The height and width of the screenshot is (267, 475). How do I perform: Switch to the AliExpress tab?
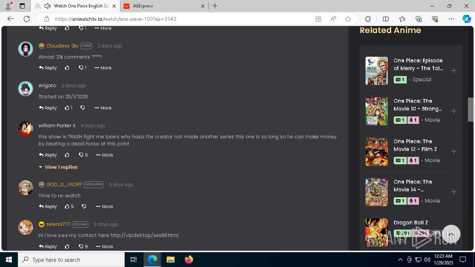(164, 6)
